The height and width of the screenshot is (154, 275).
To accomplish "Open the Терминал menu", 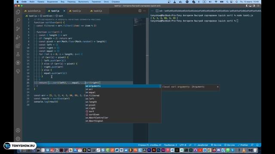I will [96, 2].
